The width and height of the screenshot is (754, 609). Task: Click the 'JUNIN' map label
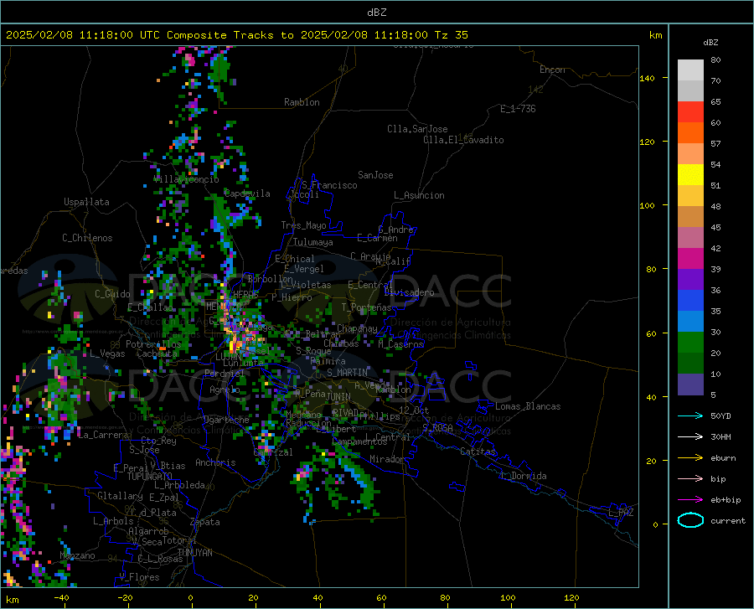(338, 397)
